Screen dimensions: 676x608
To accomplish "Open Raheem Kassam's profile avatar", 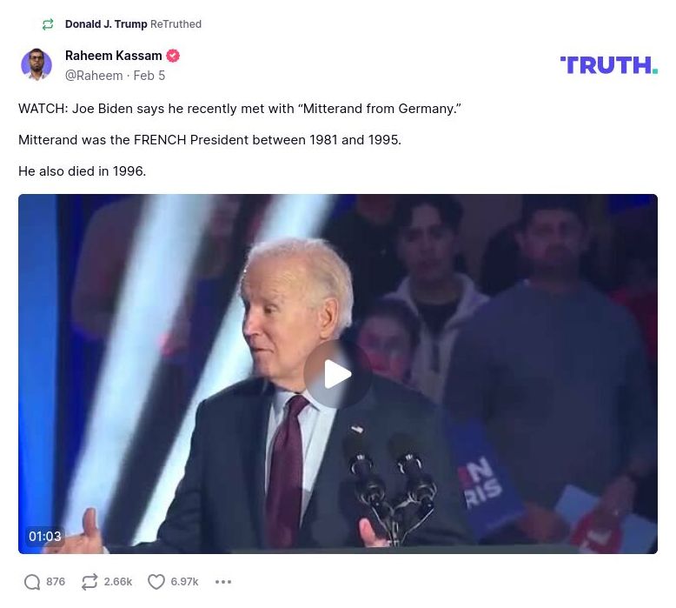I will pyautogui.click(x=36, y=64).
